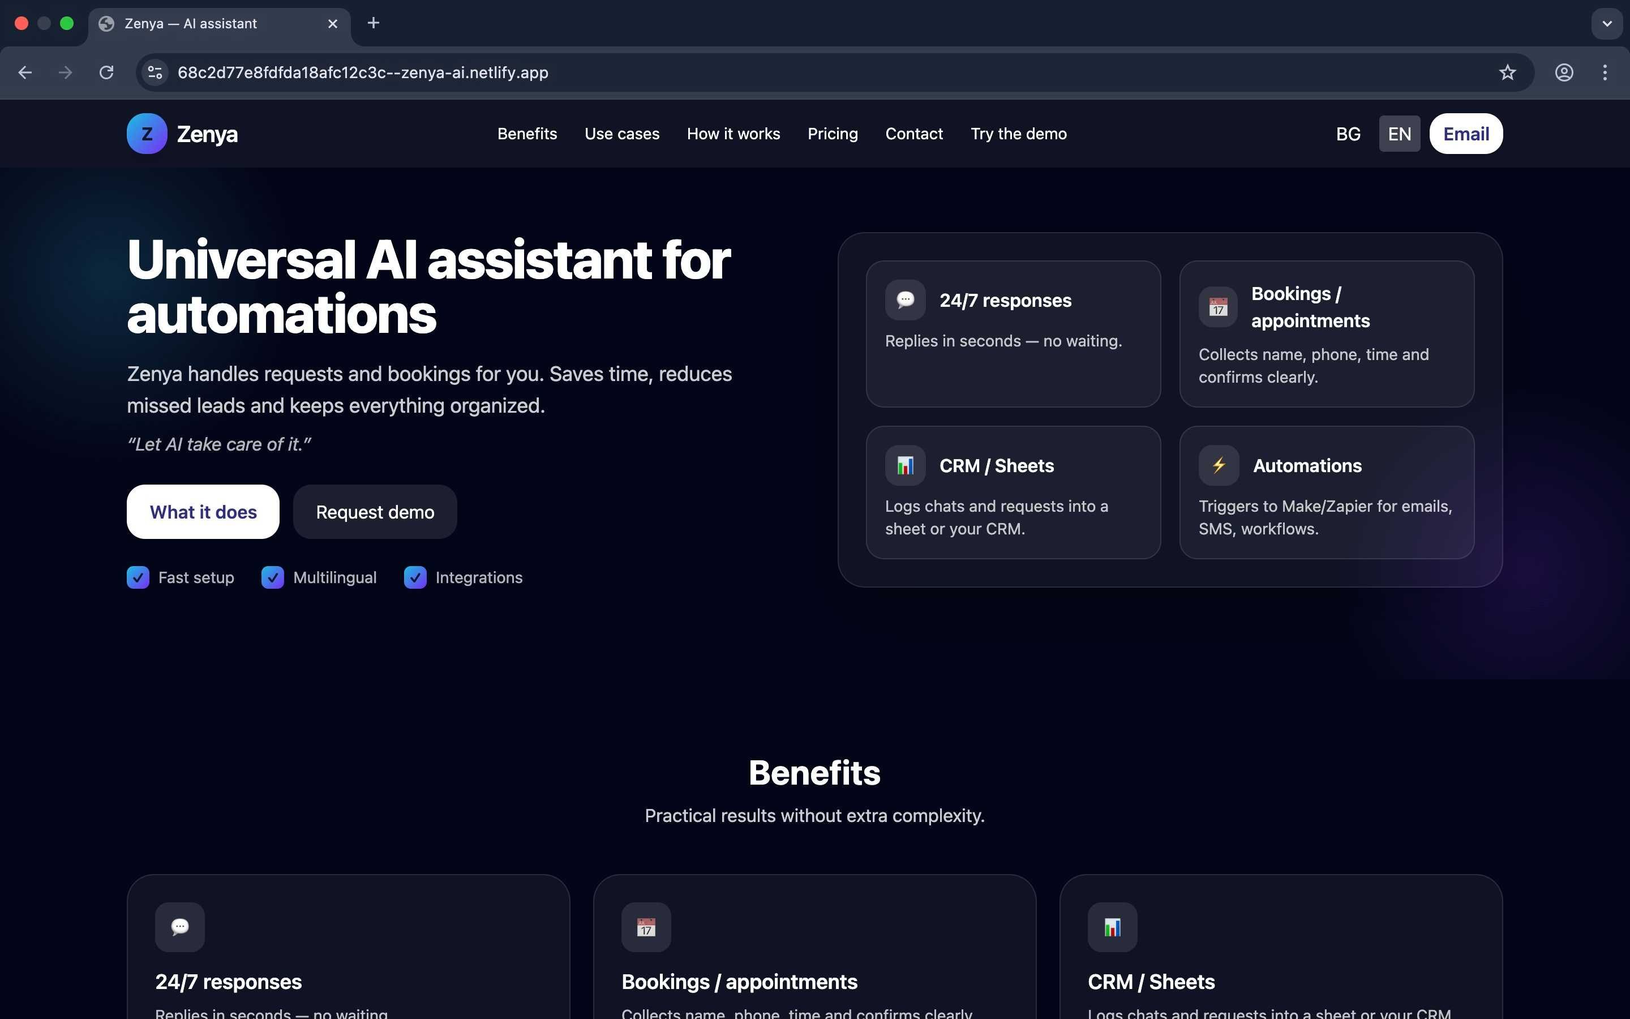1630x1019 pixels.
Task: Open the Contact nav link
Action: (x=914, y=134)
